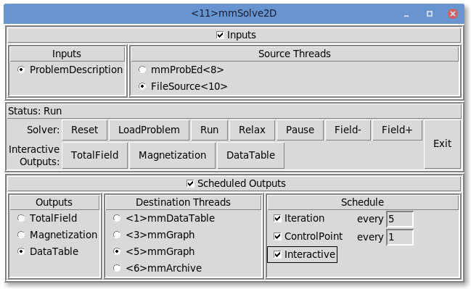471x289 pixels.
Task: Choose <3>mmGraph destination thread
Action: 117,235
